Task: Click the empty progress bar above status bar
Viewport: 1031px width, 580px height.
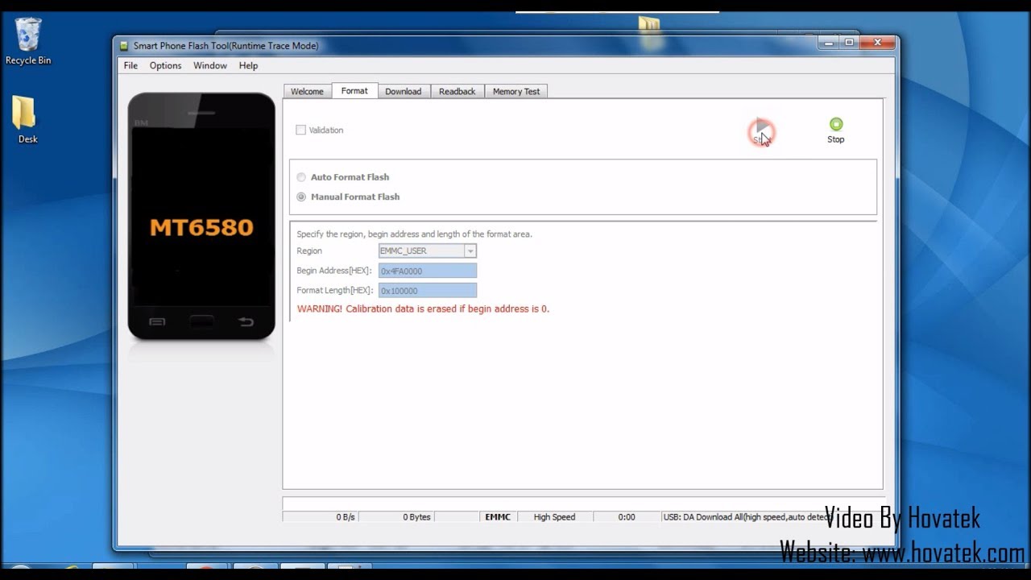Action: [x=582, y=503]
